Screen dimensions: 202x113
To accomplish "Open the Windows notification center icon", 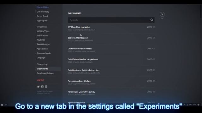I will click(199, 105).
